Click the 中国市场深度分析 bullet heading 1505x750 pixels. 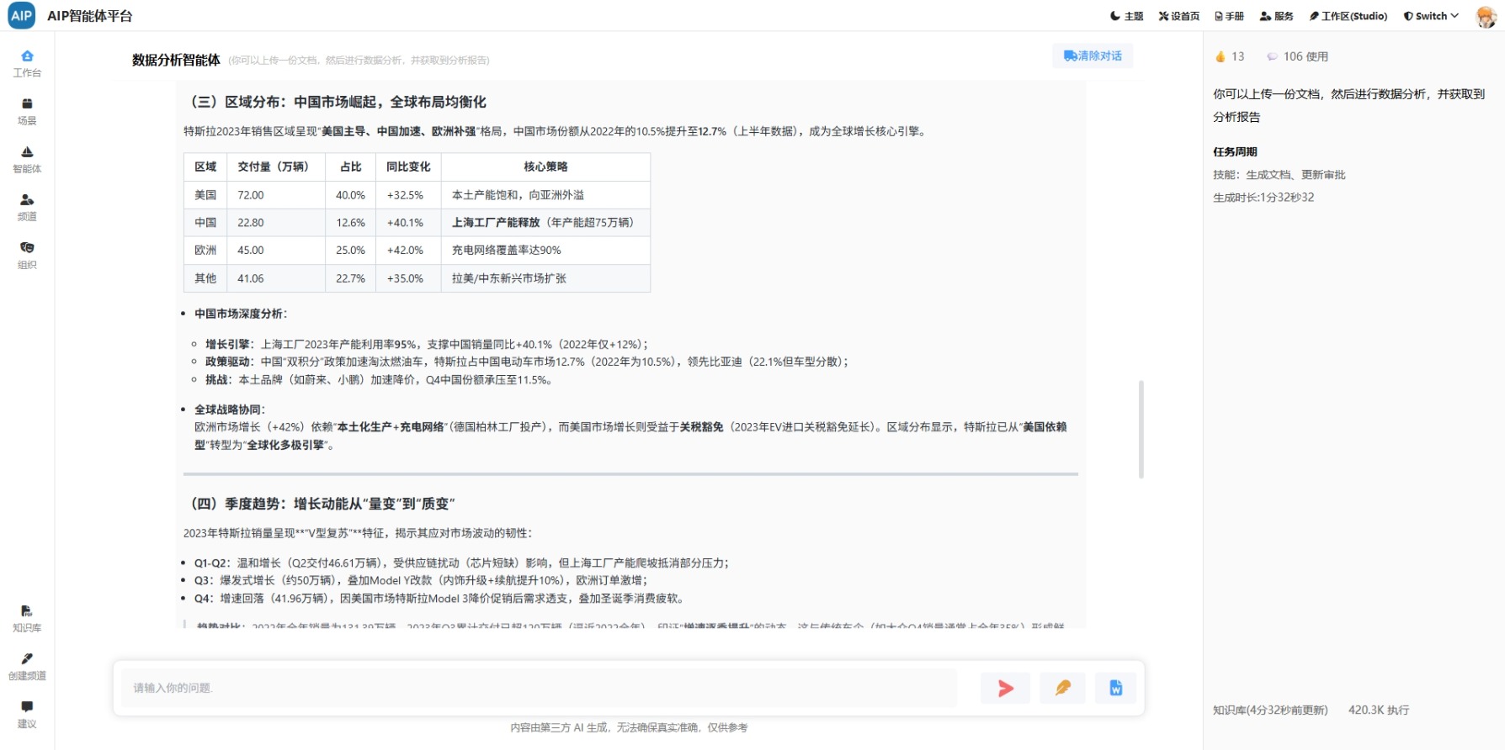pos(241,314)
